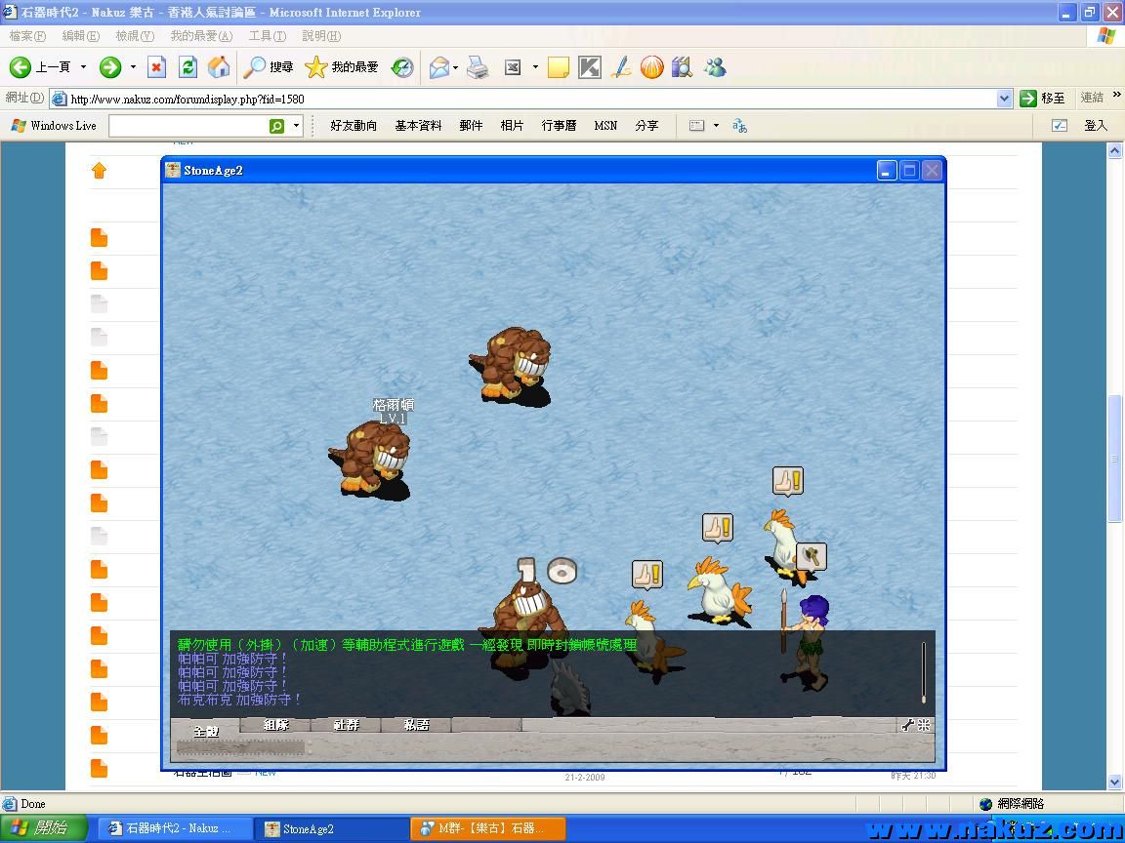Click the StoneAge2 chat text input field
The image size is (1125, 843).
coord(241,747)
